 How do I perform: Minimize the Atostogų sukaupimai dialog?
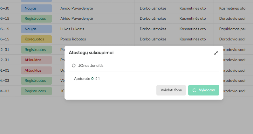pyautogui.click(x=216, y=53)
